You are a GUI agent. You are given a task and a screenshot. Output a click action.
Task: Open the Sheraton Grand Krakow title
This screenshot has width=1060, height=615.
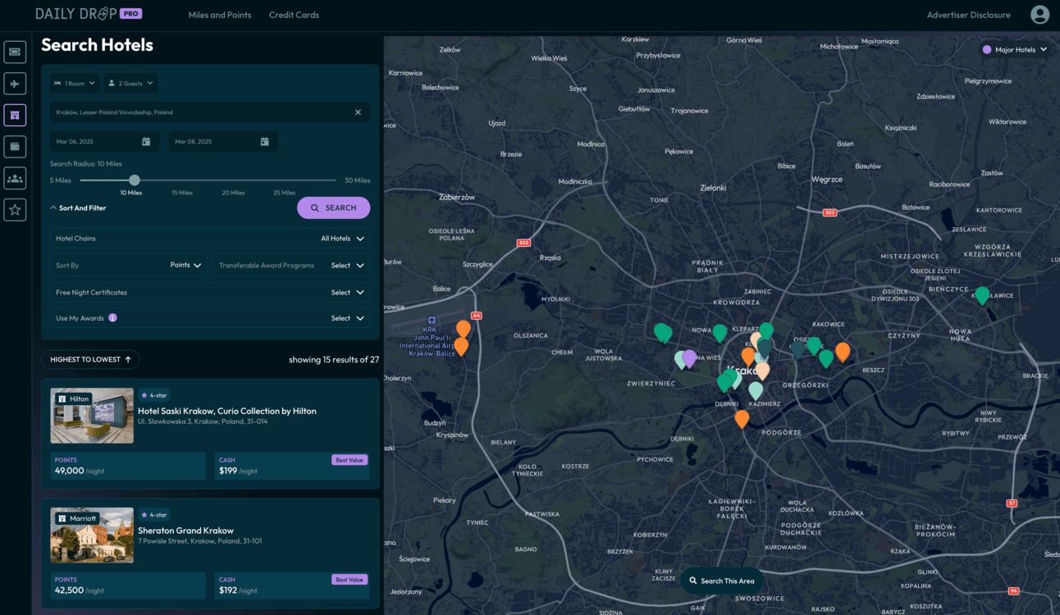185,531
